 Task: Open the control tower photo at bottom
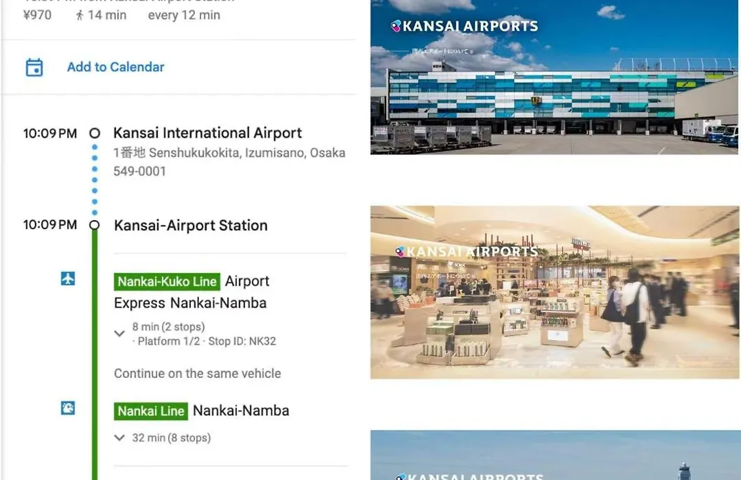pos(555,455)
